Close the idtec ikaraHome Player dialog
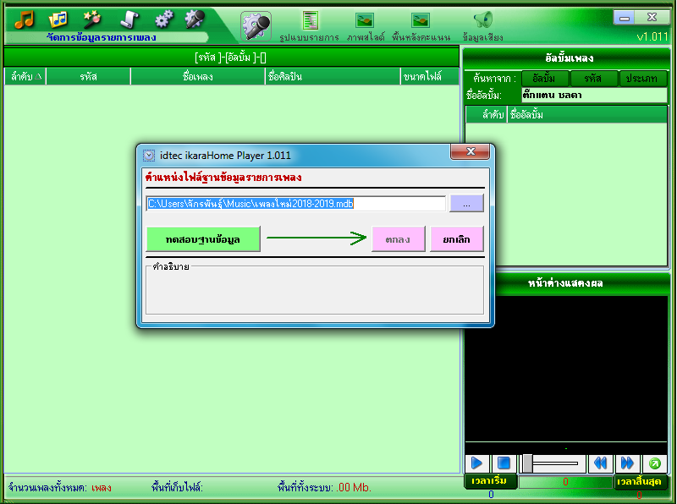This screenshot has height=504, width=677. (471, 151)
